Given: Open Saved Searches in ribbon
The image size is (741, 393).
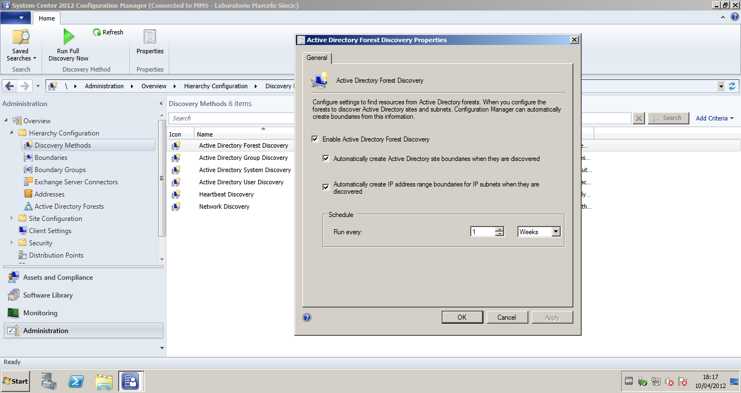Looking at the screenshot, I should (x=21, y=45).
